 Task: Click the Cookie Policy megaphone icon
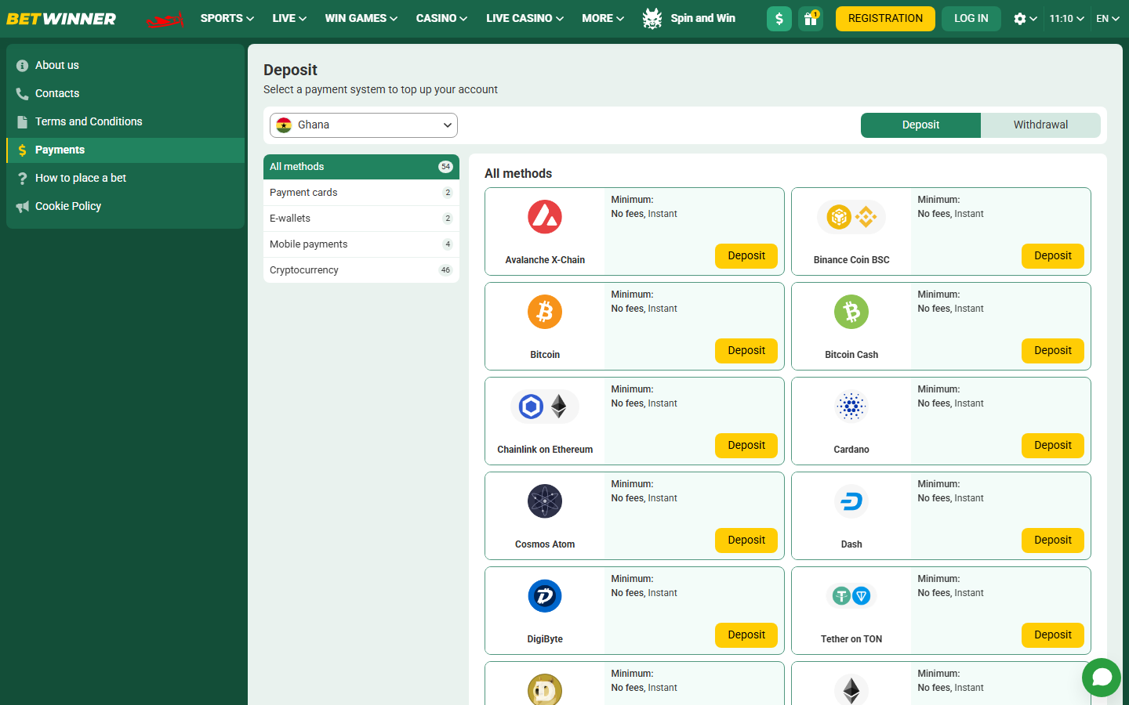point(22,207)
